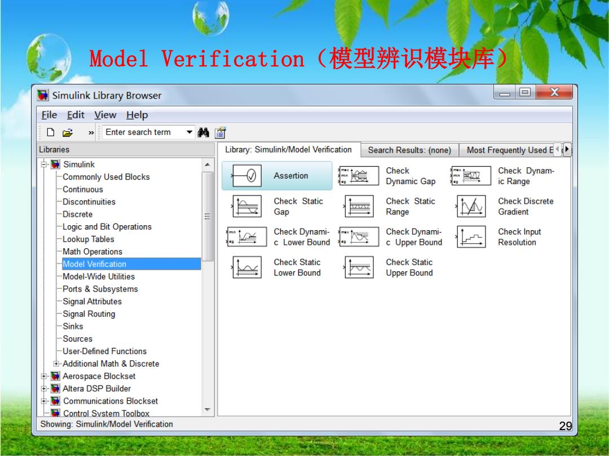Collapse the Simulink tree node
The height and width of the screenshot is (456, 609).
pos(44,164)
